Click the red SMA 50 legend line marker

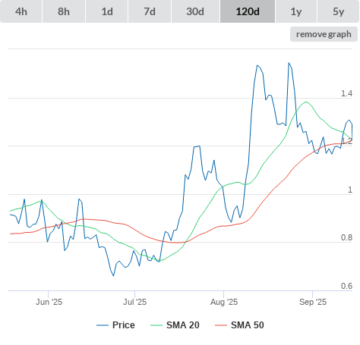coord(221,325)
